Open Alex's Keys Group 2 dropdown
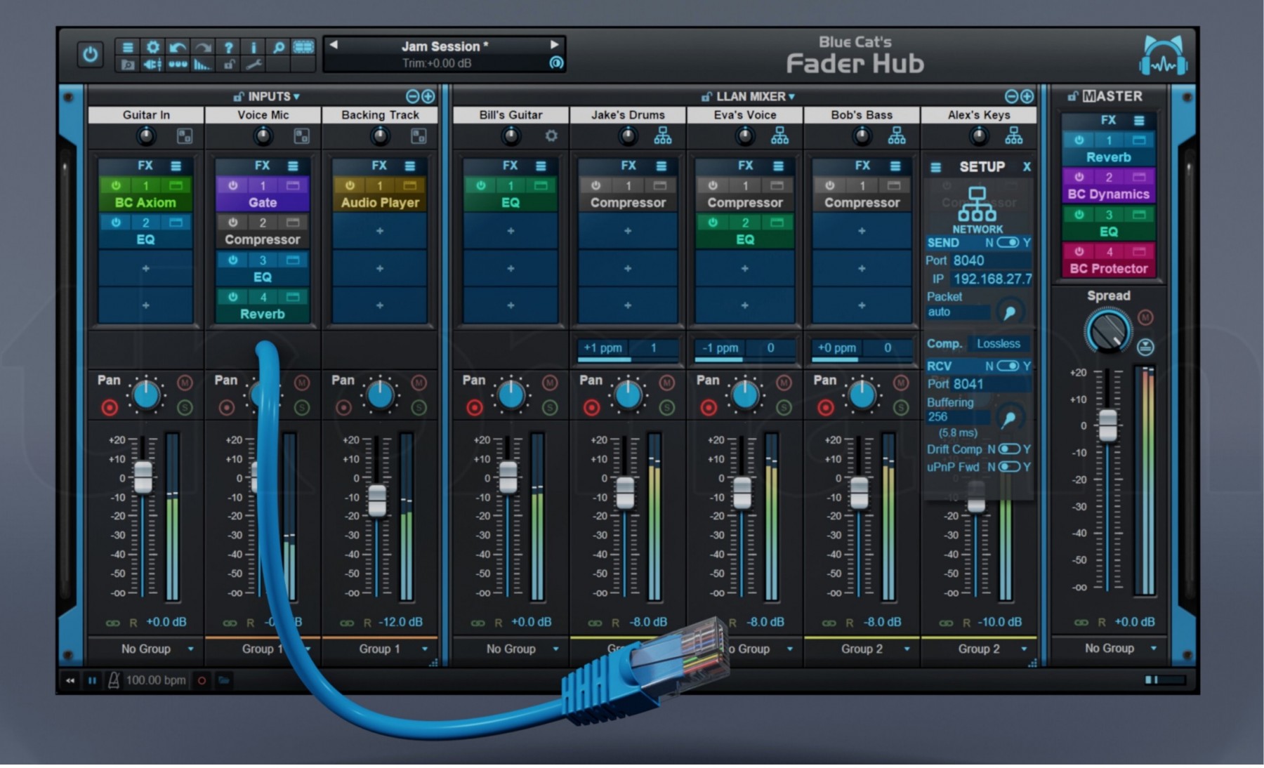The height and width of the screenshot is (768, 1264). 979,649
